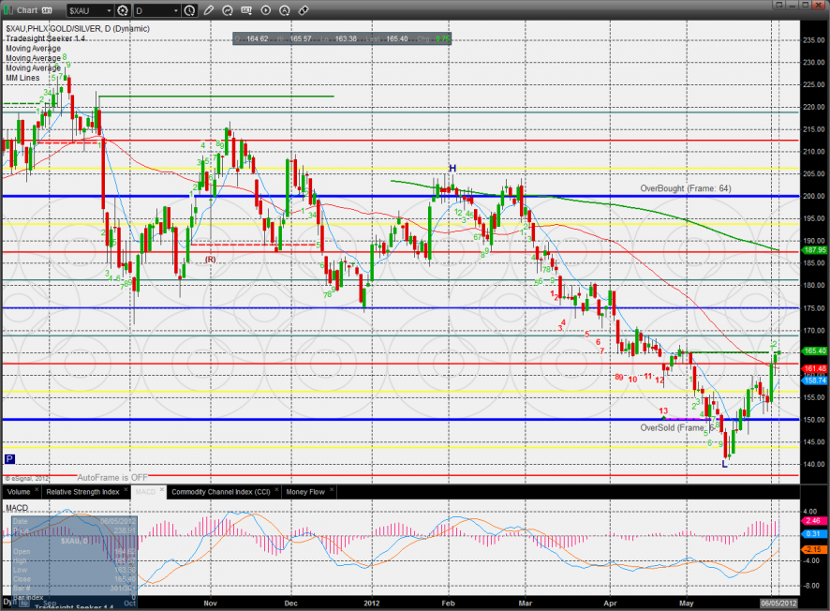Screen dimensions: 830x611
Task: Close the Relative Strength Index tab
Action: (x=127, y=491)
